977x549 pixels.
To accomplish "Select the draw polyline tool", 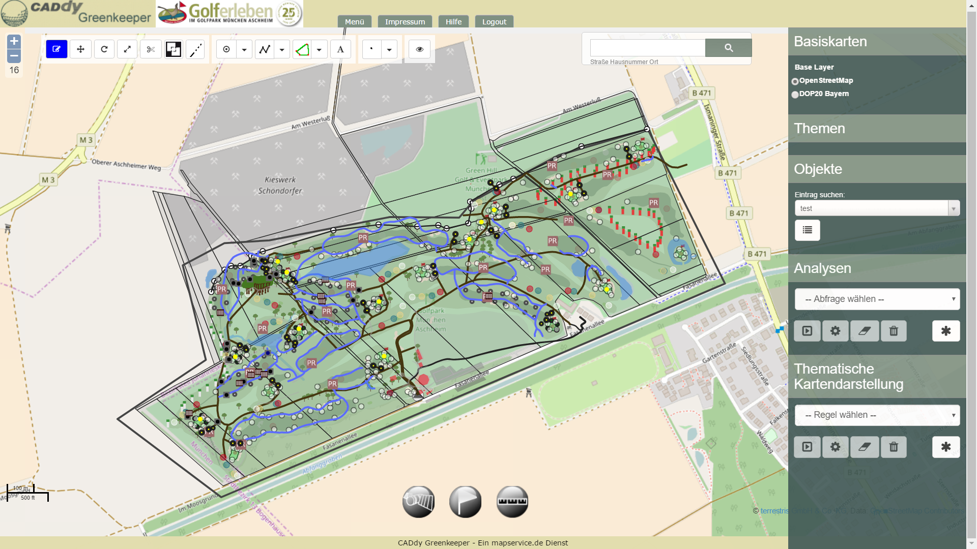I will click(265, 49).
